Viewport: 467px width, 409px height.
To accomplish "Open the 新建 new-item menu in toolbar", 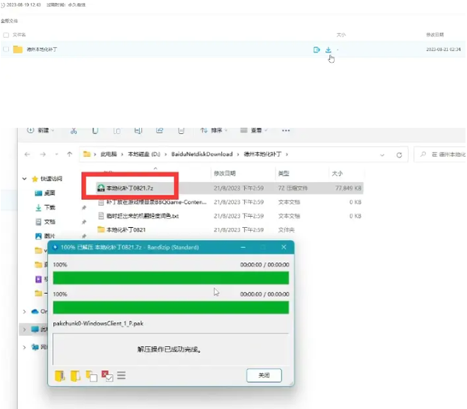I will (x=40, y=131).
